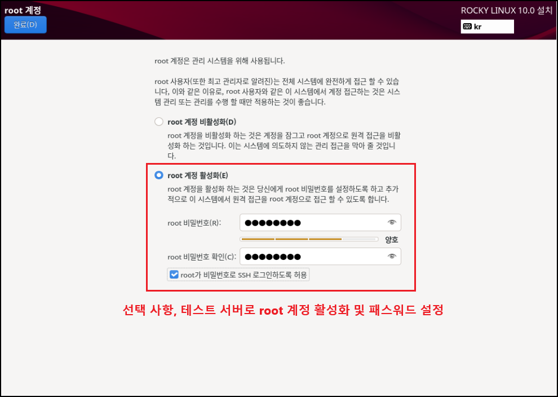The height and width of the screenshot is (397, 558).
Task: Click the root 비밀번호(R): label
Action: click(x=194, y=223)
